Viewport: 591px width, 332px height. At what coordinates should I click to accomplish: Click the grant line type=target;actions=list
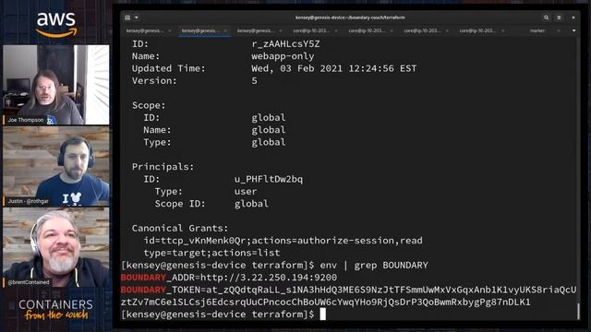211,253
